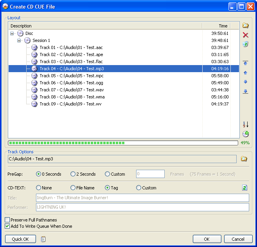Move selected track up one arrow icon
The width and height of the screenshot is (257, 247).
click(x=245, y=73)
